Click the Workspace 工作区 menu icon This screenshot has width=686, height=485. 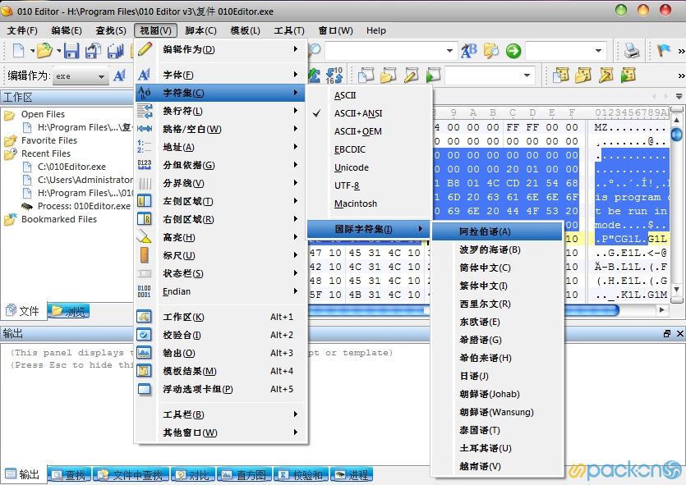(x=144, y=316)
